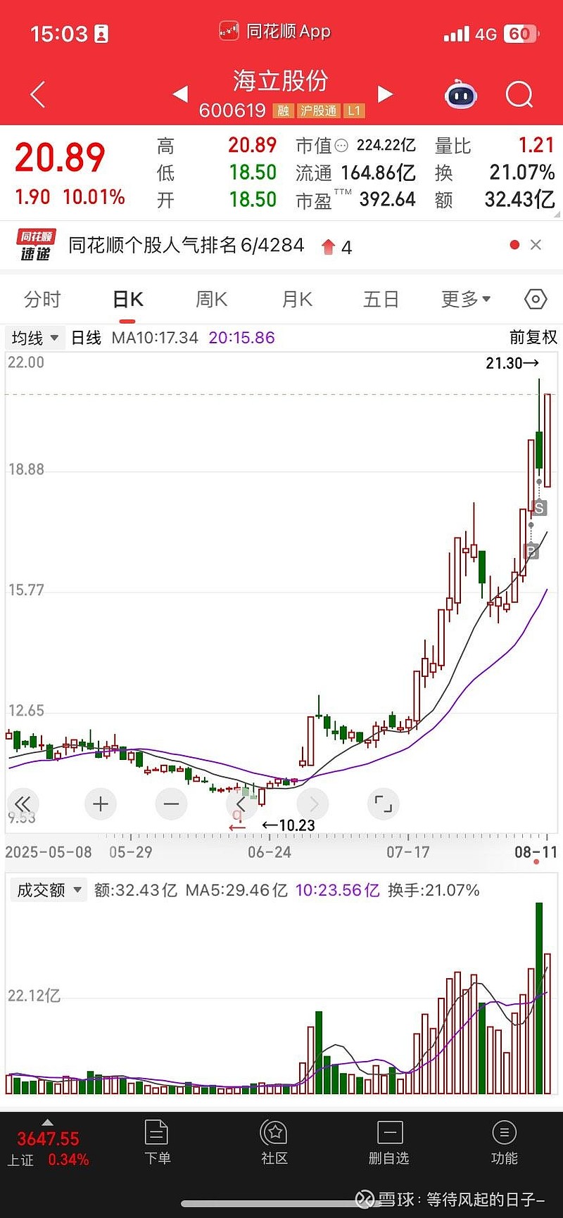Open 功能 functions menu

[504, 1143]
